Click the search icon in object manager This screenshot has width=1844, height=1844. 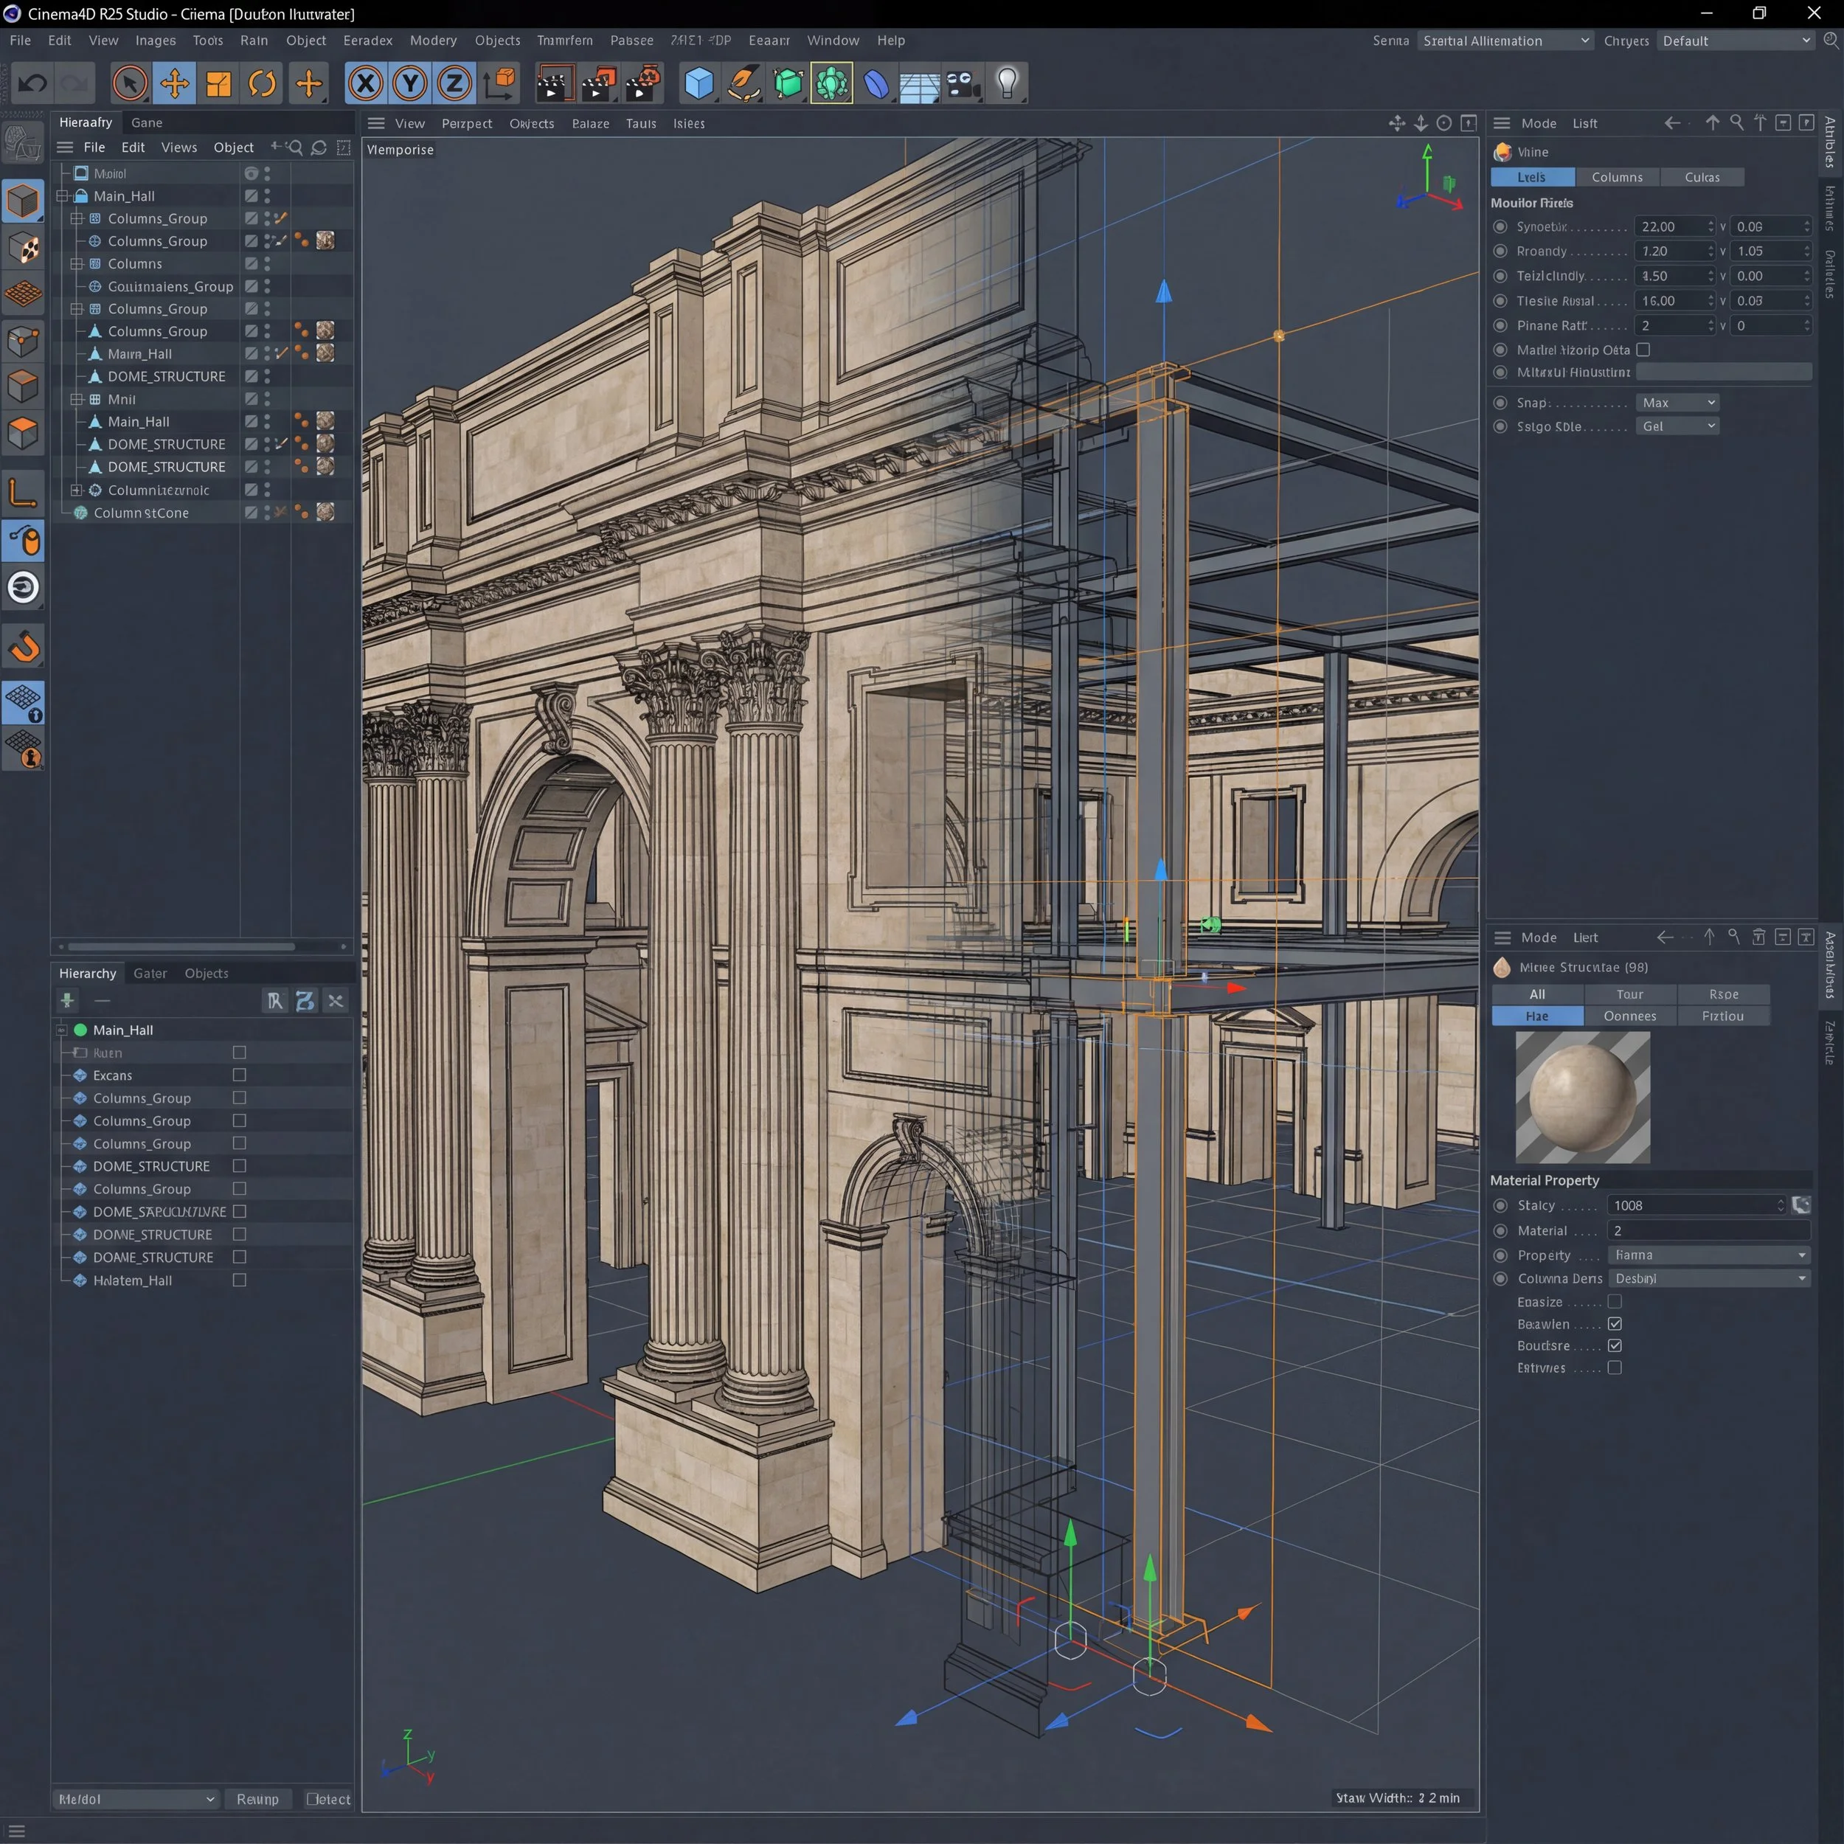296,148
